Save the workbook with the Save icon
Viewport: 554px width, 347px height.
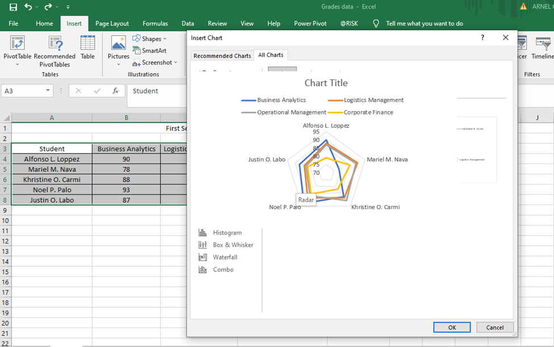coord(13,7)
